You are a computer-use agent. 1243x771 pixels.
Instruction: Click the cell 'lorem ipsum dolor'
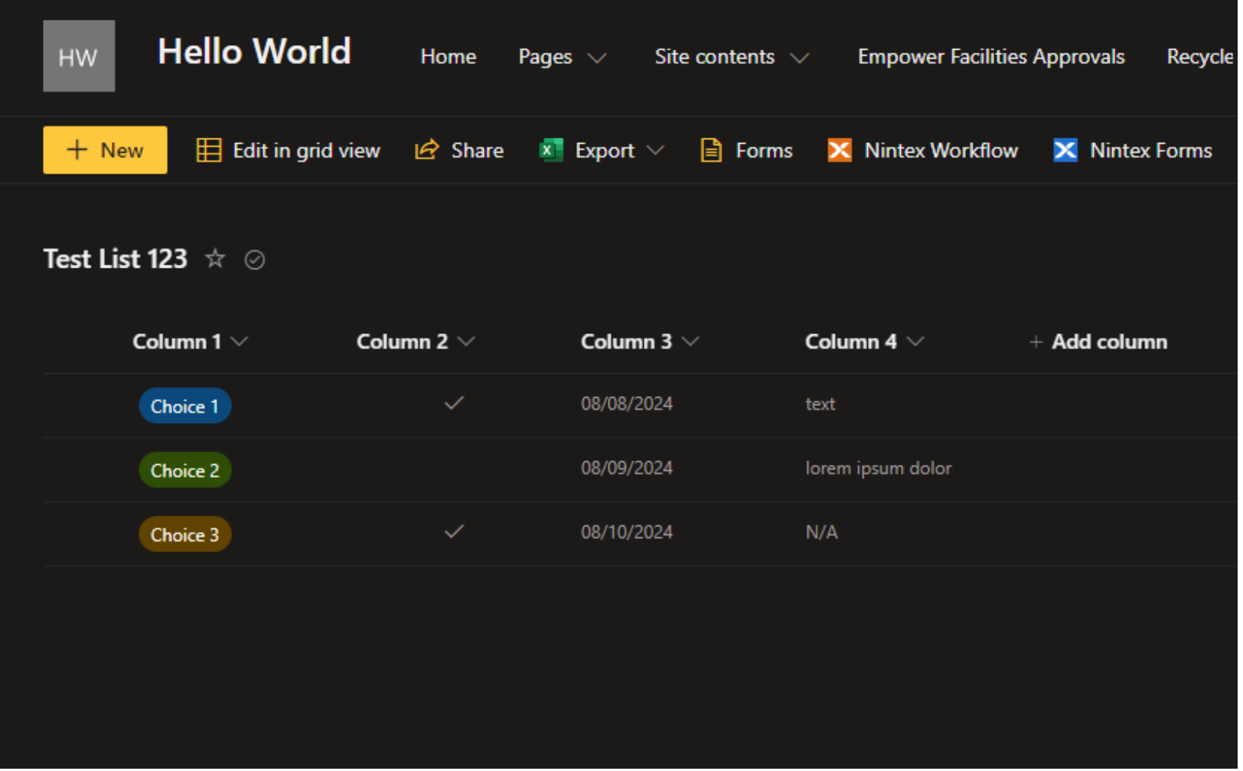(x=879, y=468)
